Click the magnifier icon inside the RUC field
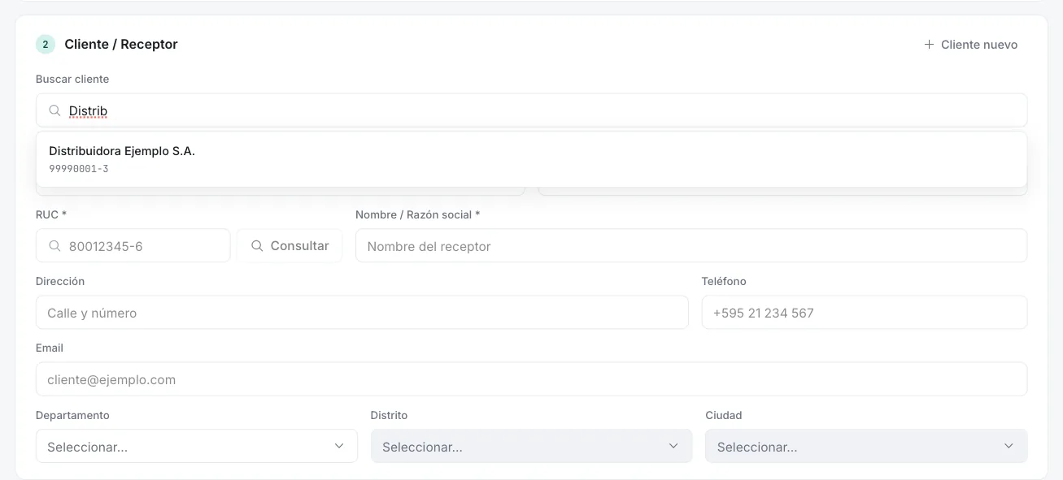1063x480 pixels. 54,245
